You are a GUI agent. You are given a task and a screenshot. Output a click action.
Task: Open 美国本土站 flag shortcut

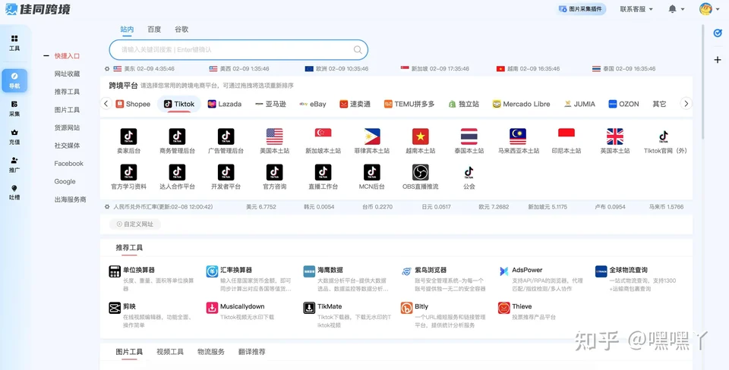tap(274, 136)
